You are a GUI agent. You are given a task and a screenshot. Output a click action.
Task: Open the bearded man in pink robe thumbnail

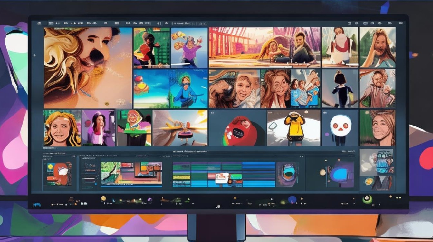(377, 89)
